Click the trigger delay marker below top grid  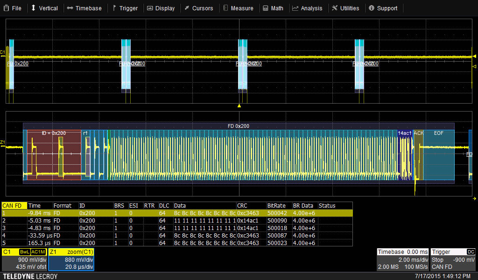point(239,106)
